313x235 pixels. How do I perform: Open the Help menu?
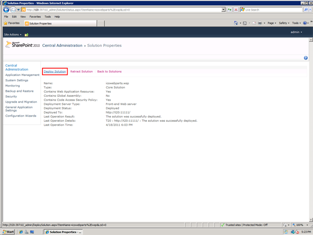[57, 16]
